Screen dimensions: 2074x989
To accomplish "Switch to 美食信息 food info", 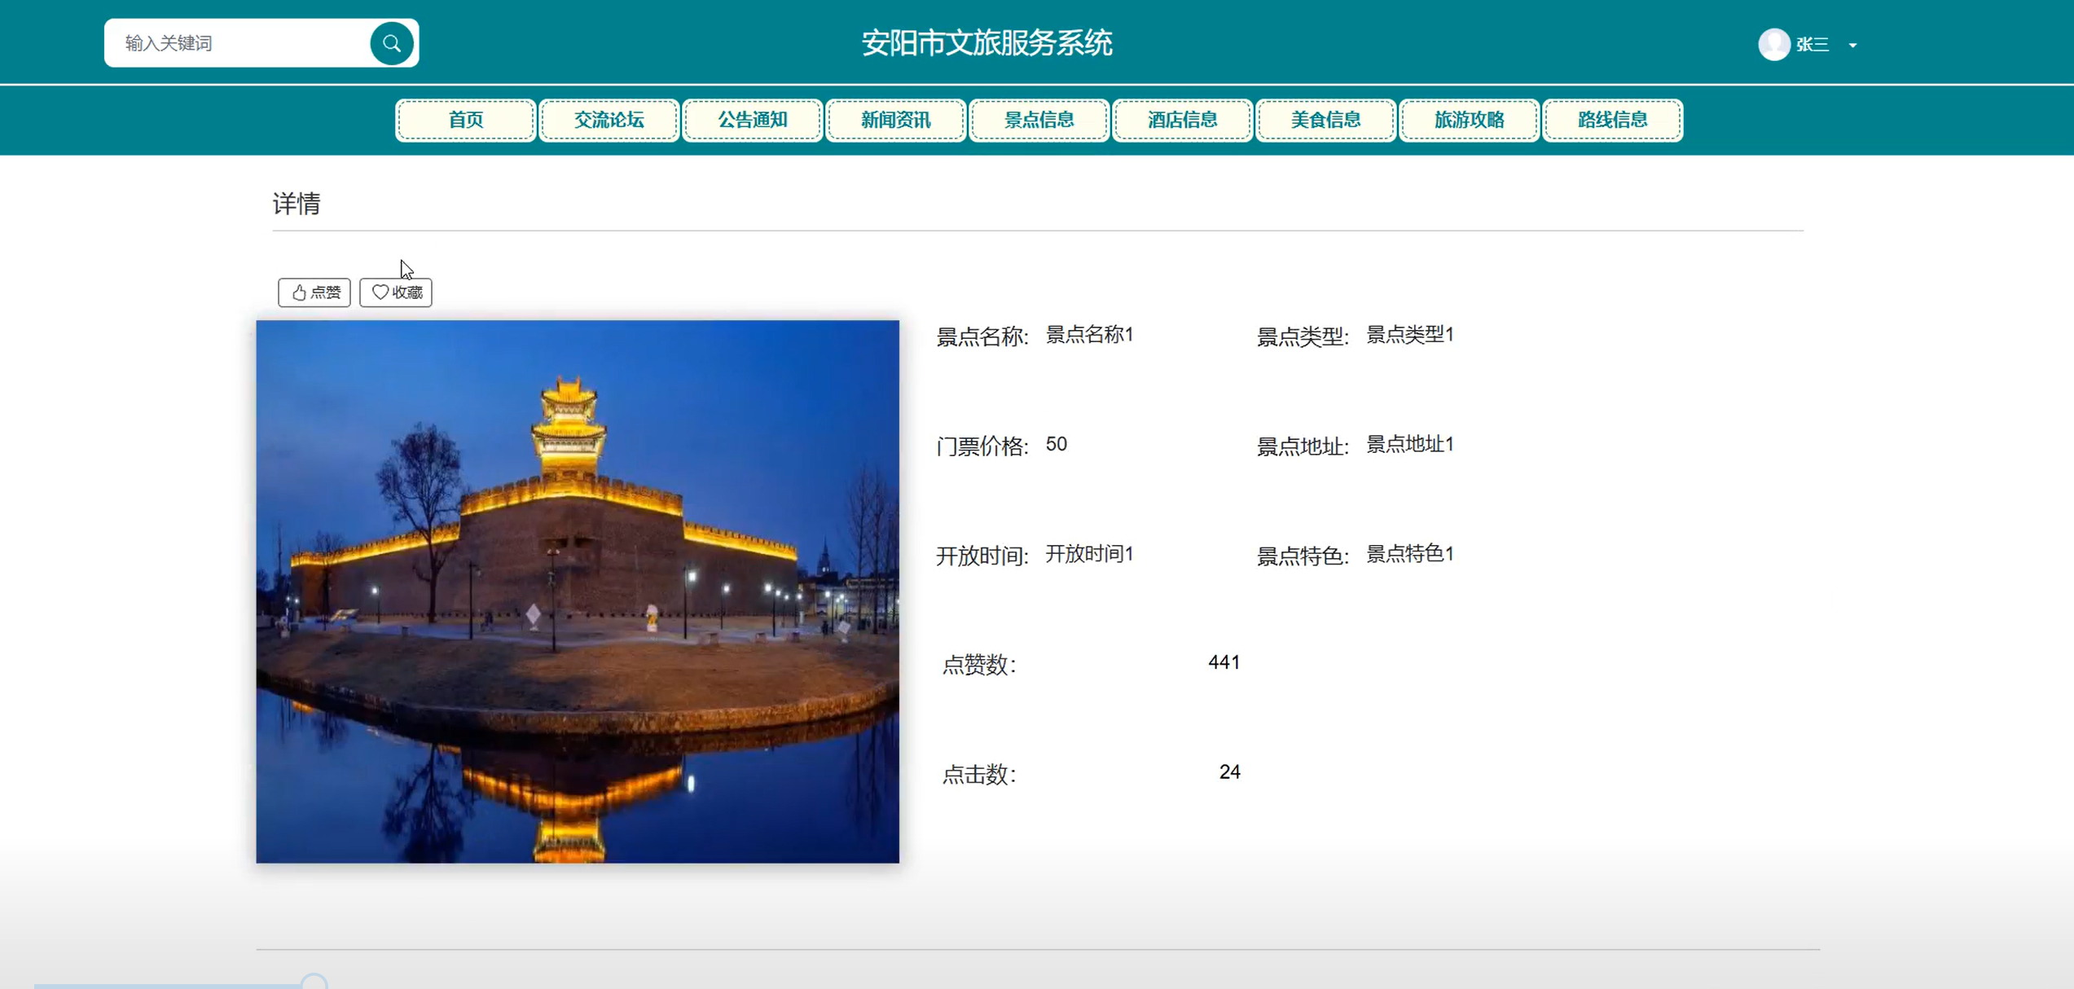I will (x=1325, y=121).
